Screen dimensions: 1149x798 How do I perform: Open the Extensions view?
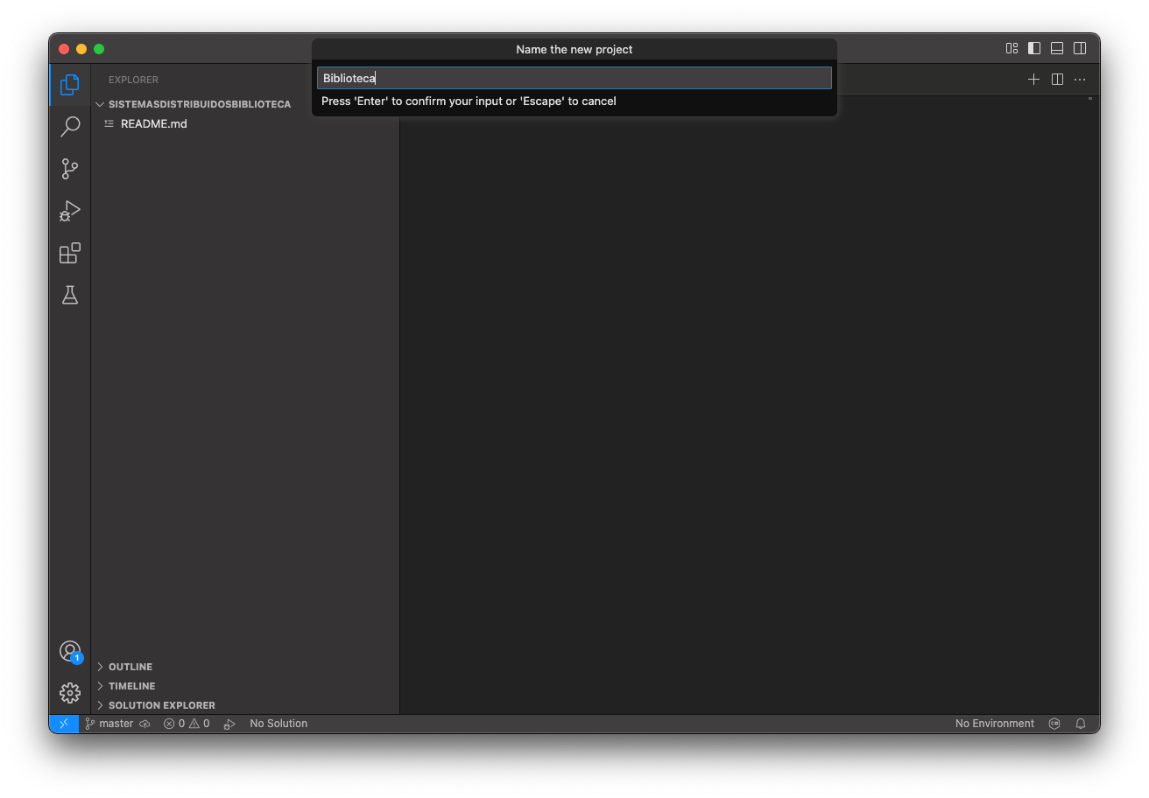70,254
